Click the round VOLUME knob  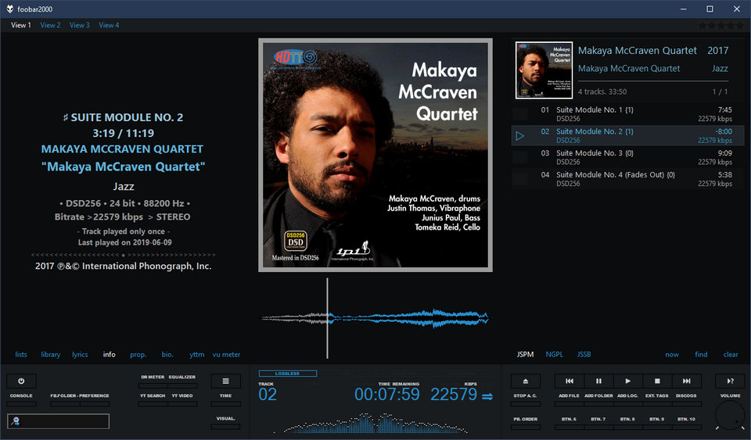point(730,415)
